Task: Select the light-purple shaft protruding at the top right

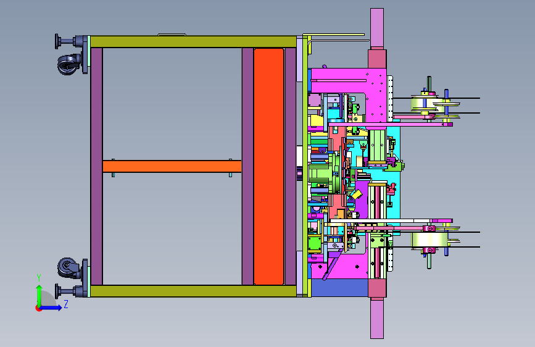Action: pos(376,28)
